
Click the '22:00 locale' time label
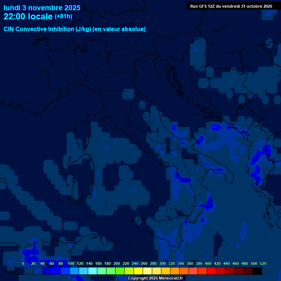point(28,16)
